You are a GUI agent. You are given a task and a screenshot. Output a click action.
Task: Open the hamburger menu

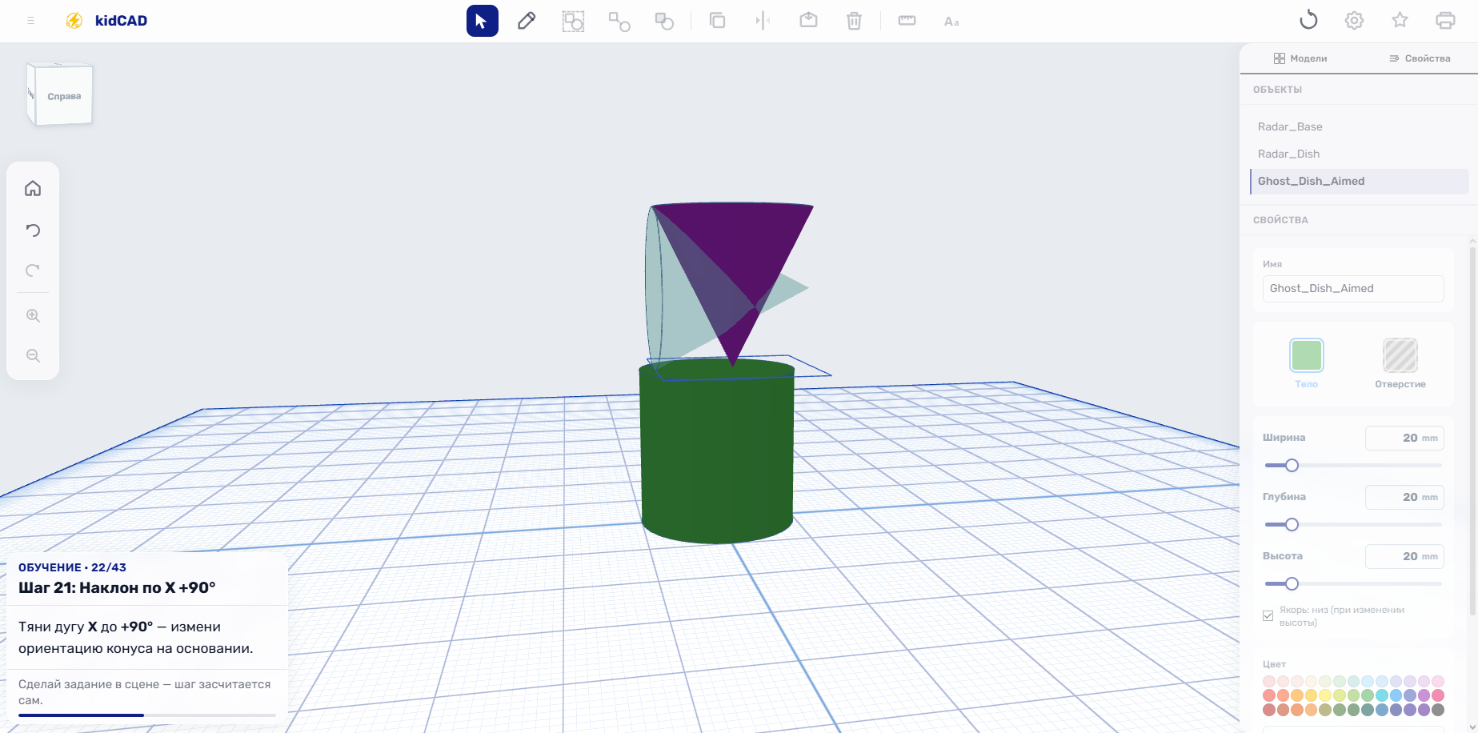pyautogui.click(x=31, y=21)
